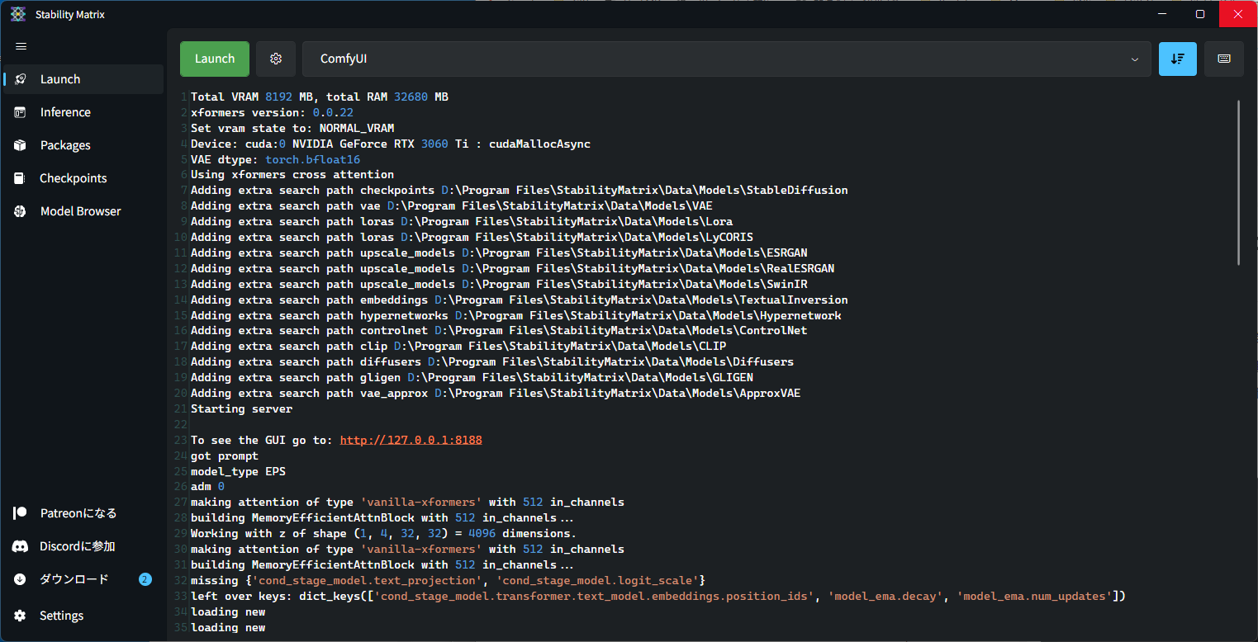The image size is (1258, 642).
Task: Click the Models\VAE search path line
Action: click(452, 205)
